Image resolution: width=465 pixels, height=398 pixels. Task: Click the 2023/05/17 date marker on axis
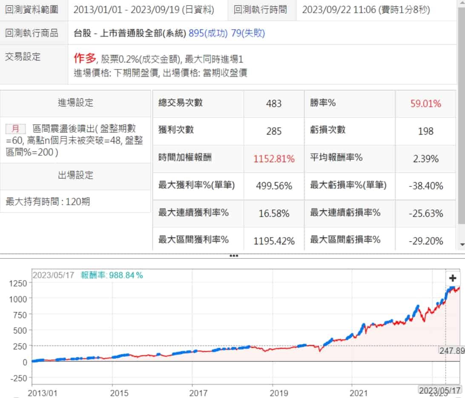point(440,390)
